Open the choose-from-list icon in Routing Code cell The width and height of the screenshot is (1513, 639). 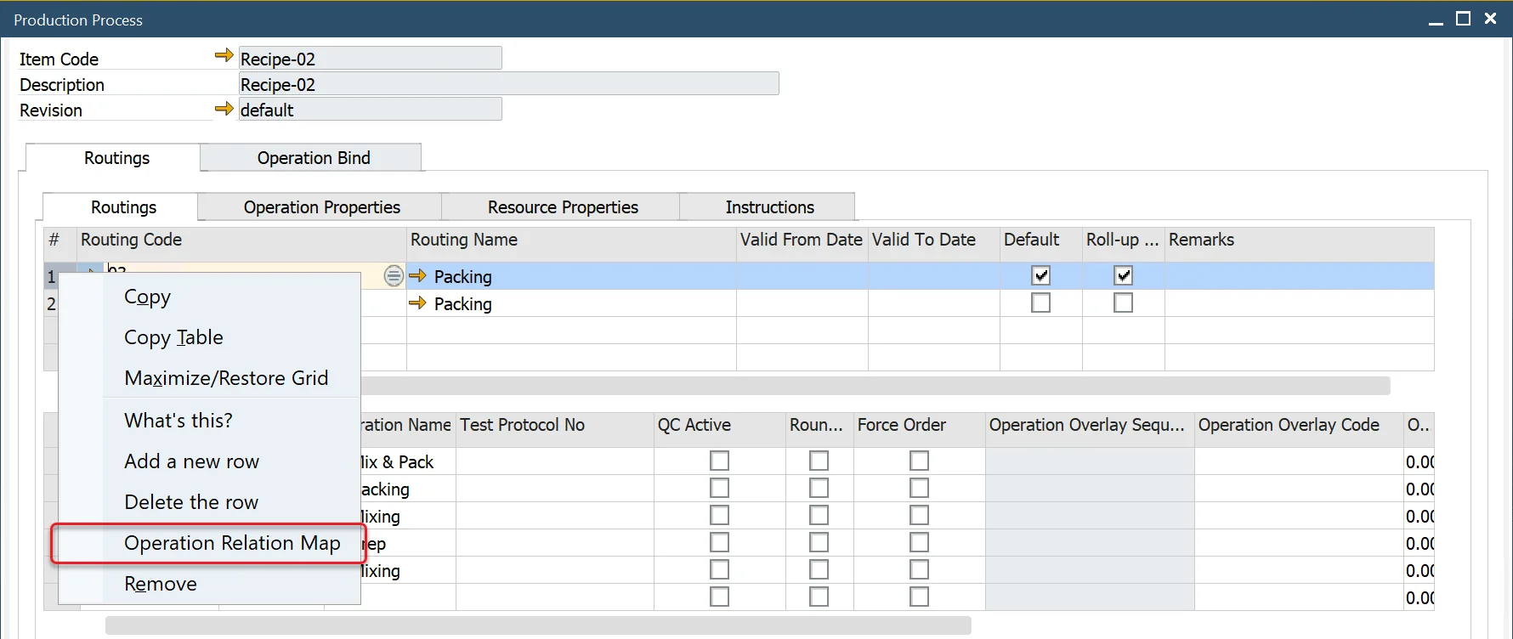click(393, 275)
